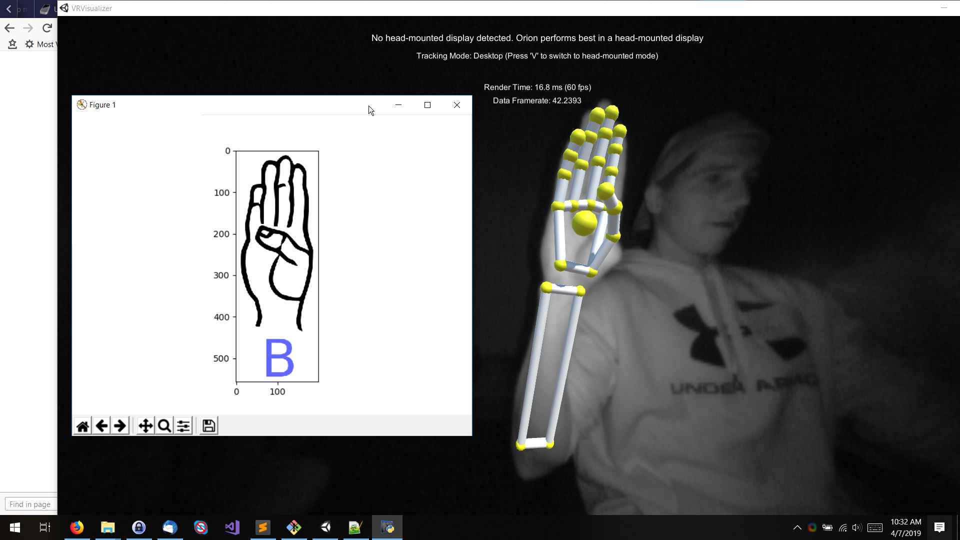Save the figure using the disk icon

point(208,426)
